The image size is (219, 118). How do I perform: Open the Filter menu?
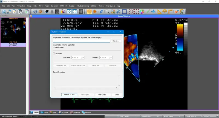pyautogui.click(x=35, y=6)
